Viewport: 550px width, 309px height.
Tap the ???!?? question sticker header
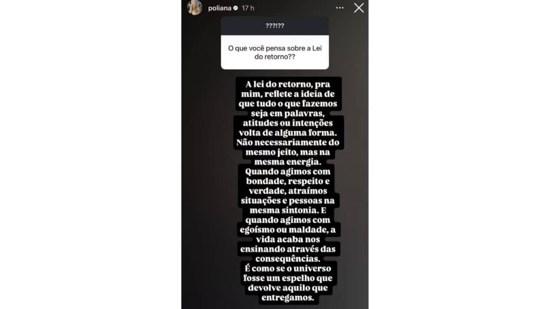274,26
